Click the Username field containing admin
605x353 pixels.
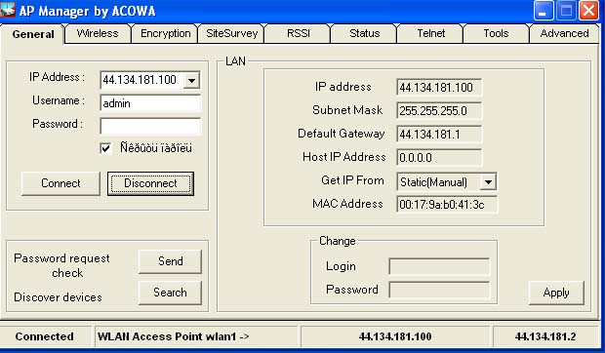click(150, 103)
